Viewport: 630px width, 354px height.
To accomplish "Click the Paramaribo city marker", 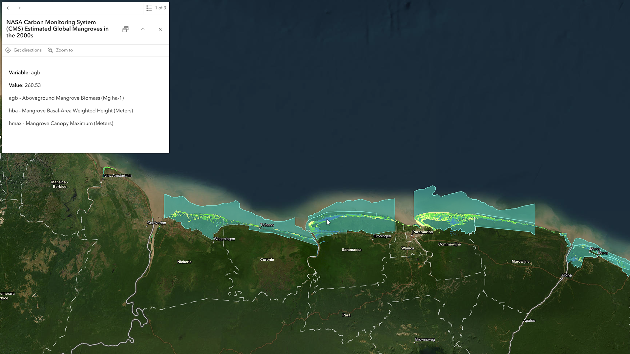I will pyautogui.click(x=412, y=235).
